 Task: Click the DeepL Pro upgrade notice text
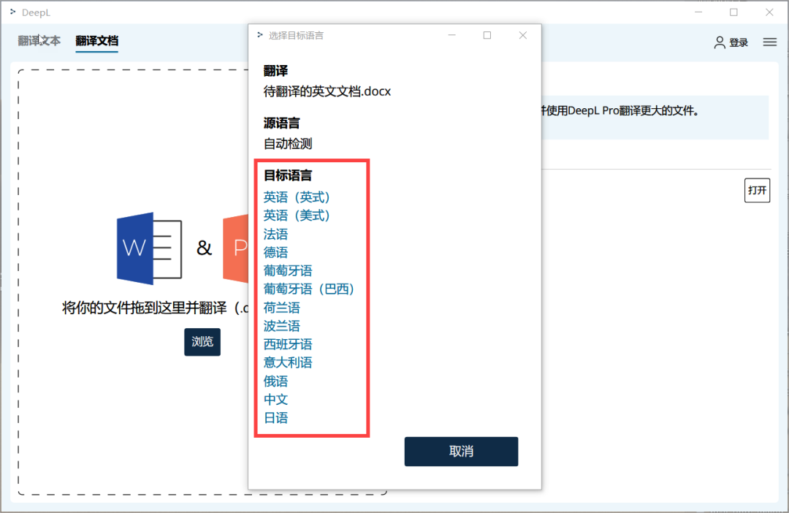coord(620,111)
